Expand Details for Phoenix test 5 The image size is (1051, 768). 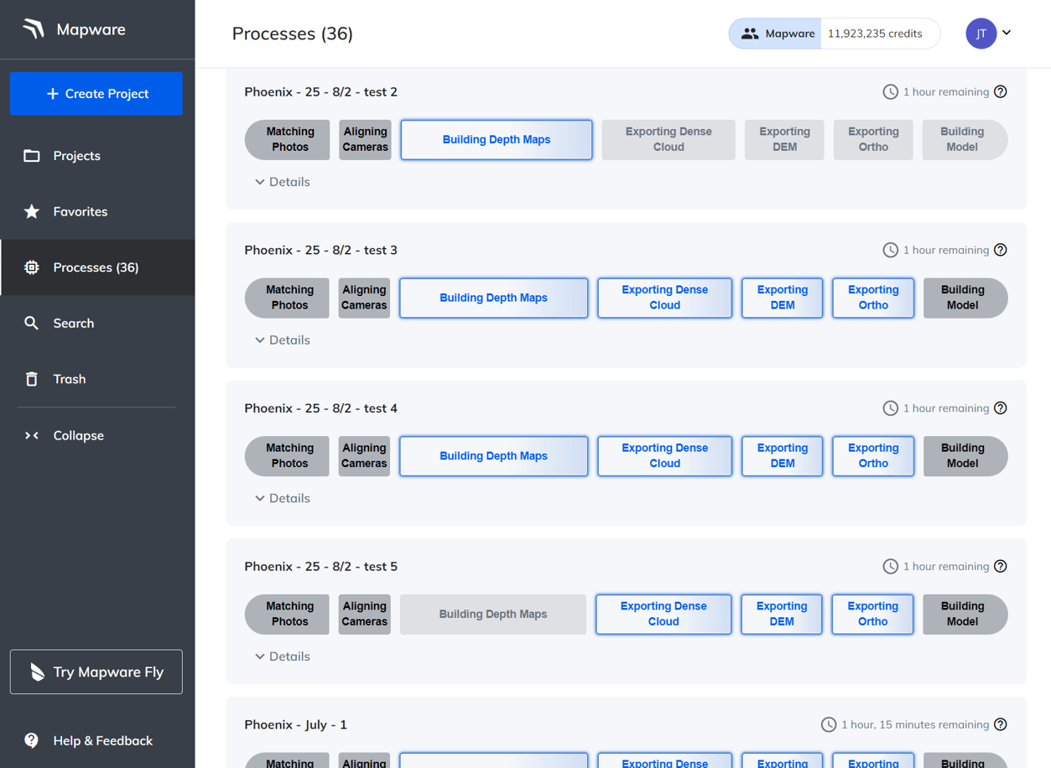(283, 656)
